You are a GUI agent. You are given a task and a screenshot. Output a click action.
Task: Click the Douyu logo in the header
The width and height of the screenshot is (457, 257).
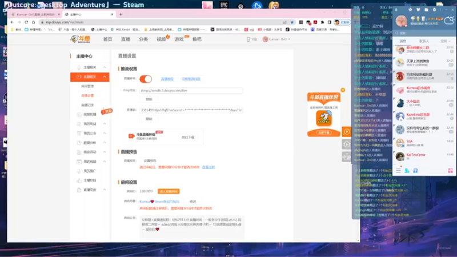[x=81, y=39]
